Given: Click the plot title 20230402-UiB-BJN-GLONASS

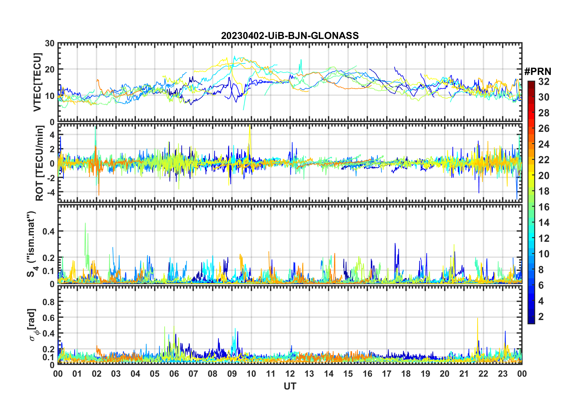Looking at the screenshot, I should click(290, 36).
